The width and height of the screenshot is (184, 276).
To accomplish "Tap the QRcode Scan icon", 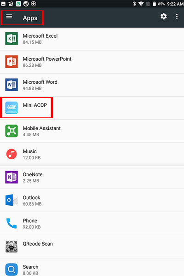I will tap(11, 247).
